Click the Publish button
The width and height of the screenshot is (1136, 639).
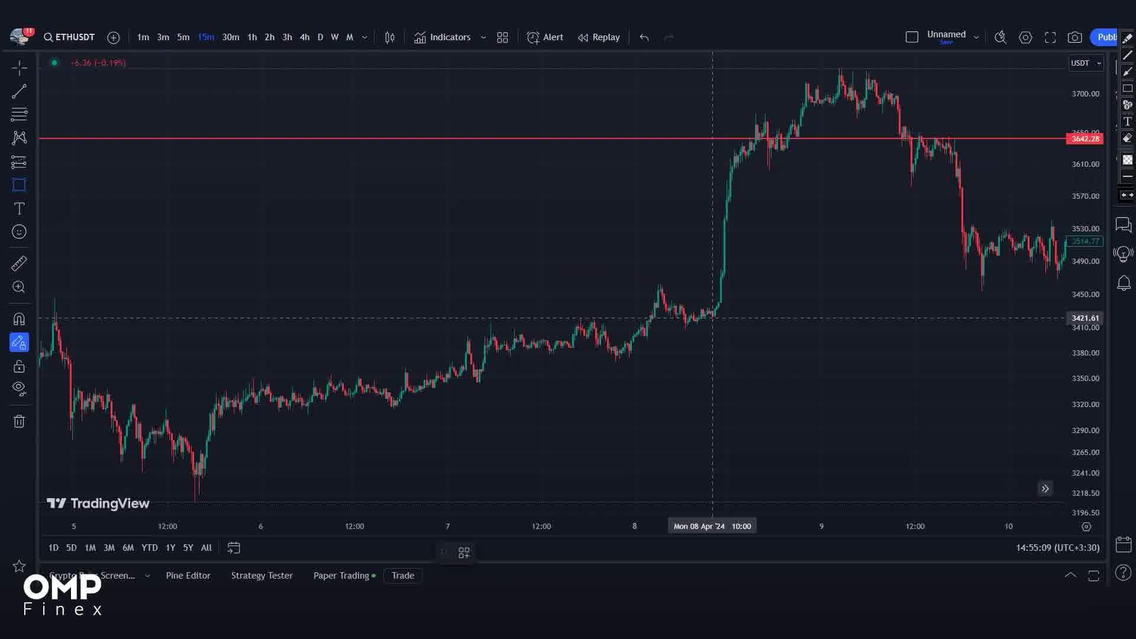[x=1108, y=37]
